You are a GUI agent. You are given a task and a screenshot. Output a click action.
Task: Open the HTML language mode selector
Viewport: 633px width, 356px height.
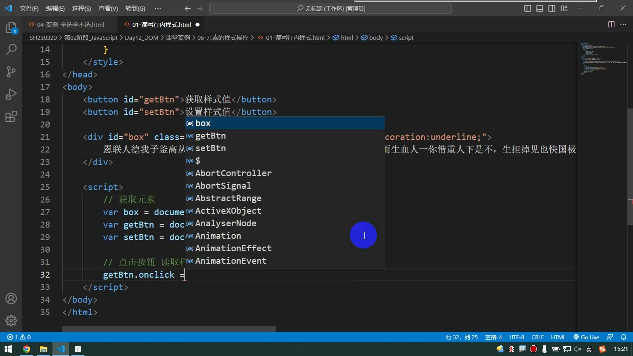pyautogui.click(x=558, y=337)
